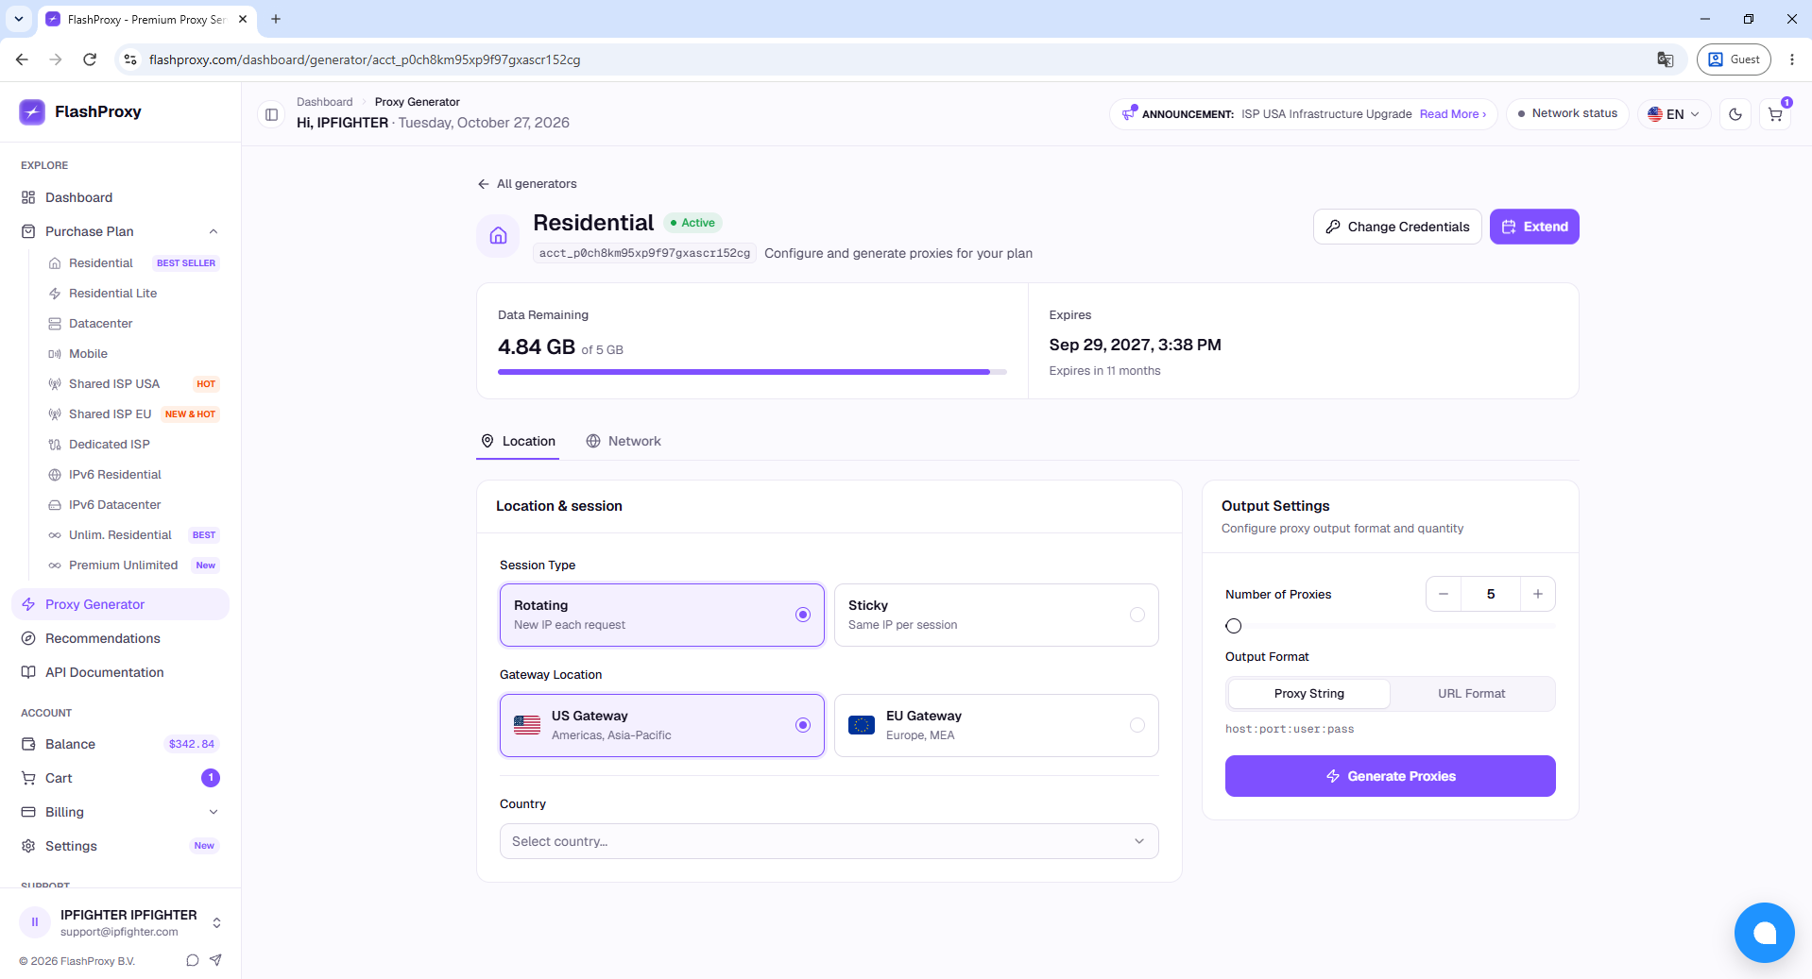Open the shopping cart icon in header
The image size is (1812, 979).
(1775, 114)
